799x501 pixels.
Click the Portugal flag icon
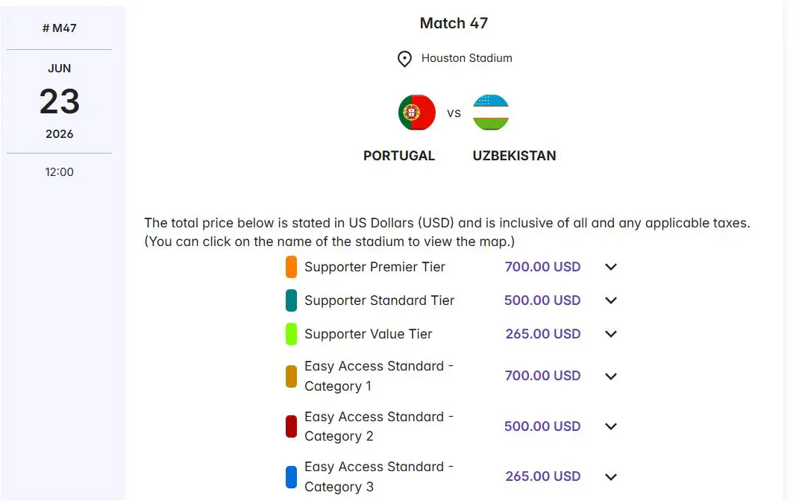click(416, 113)
